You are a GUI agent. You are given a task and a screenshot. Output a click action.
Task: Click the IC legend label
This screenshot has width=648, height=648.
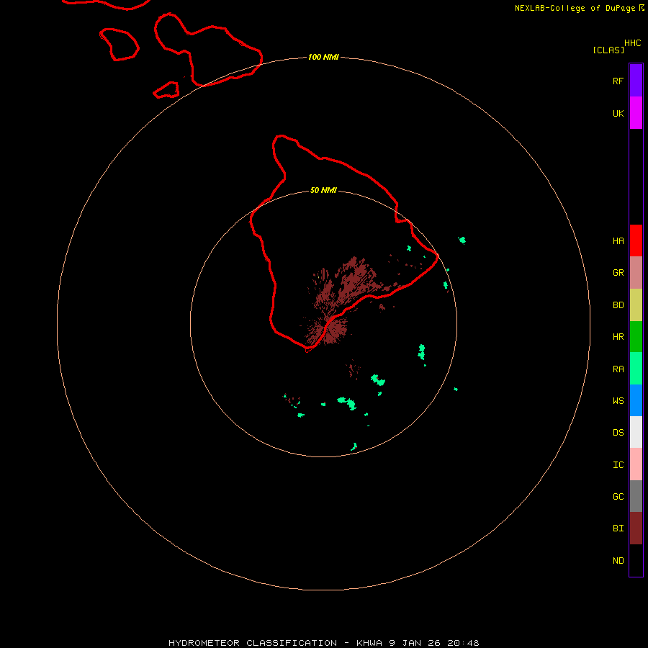[618, 465]
